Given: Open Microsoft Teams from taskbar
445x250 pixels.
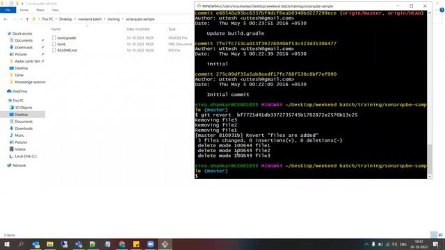Looking at the screenshot, I should (x=79, y=244).
